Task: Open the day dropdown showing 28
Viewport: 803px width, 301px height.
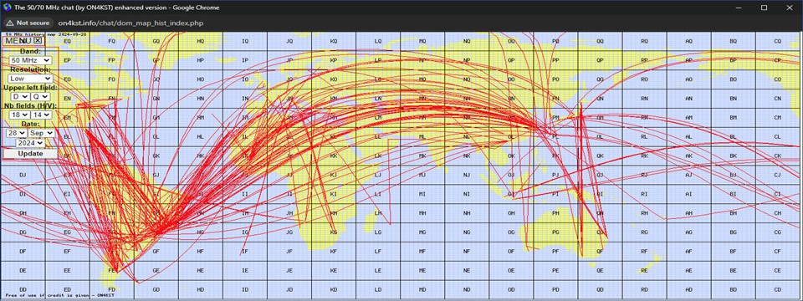Action: 17,133
